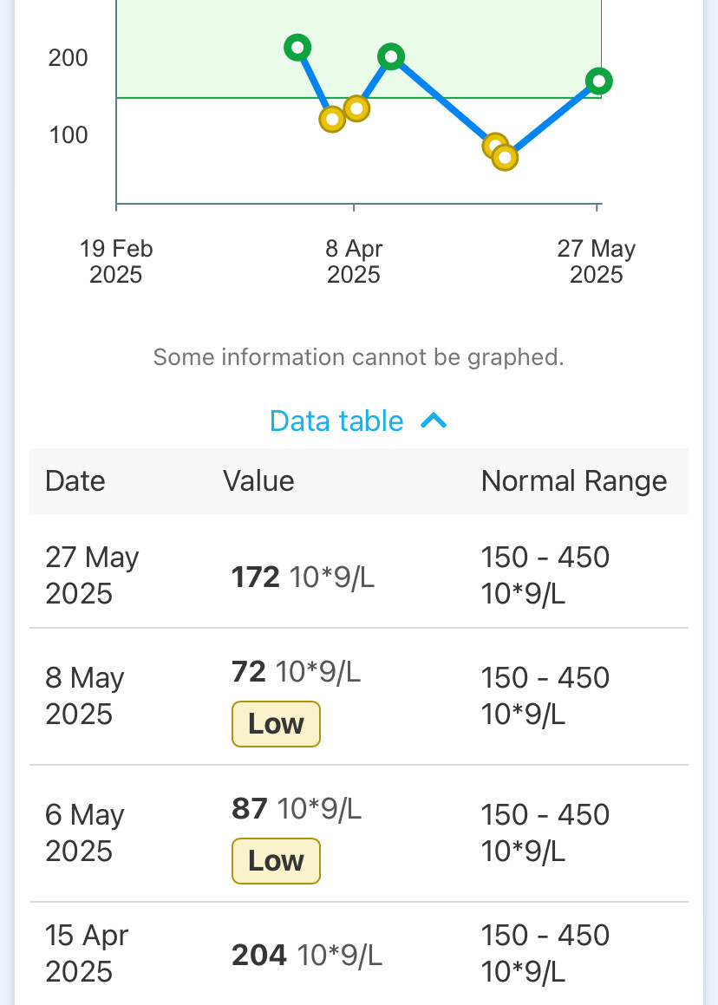
Task: Click the 27 May 2025 axis label
Action: pyautogui.click(x=597, y=262)
